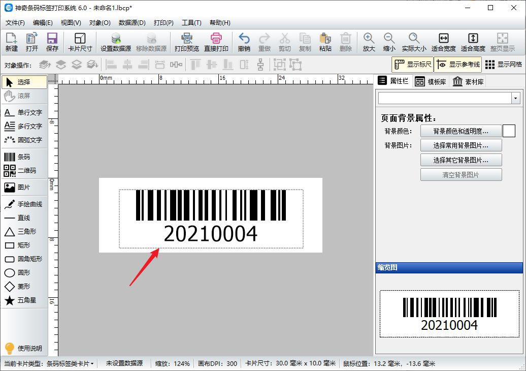Select the 五角星 star tool

click(24, 300)
